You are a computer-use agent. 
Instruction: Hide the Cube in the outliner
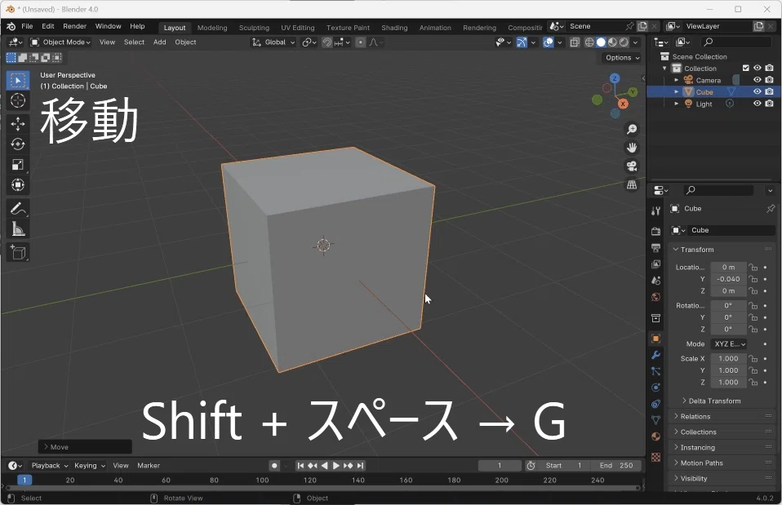(x=757, y=92)
